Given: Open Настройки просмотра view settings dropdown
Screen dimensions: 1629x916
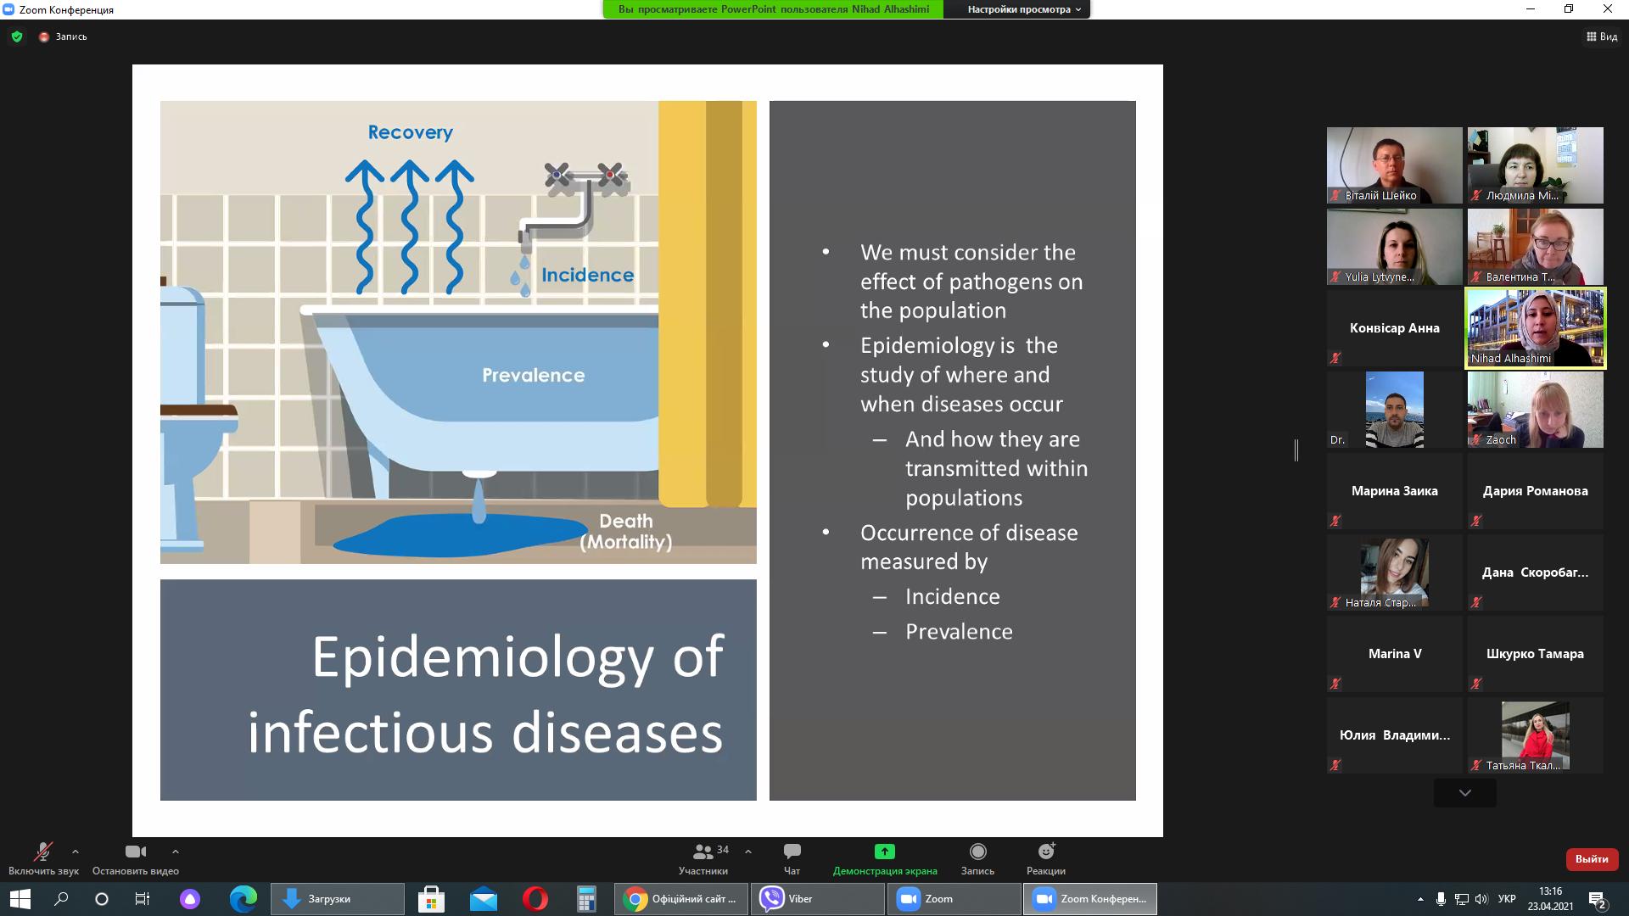Looking at the screenshot, I should (1024, 9).
